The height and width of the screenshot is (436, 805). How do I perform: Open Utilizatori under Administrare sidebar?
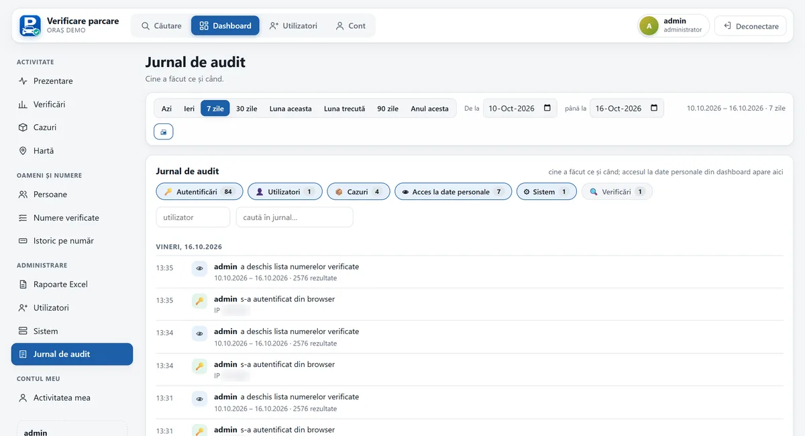[72, 308]
